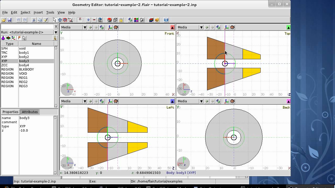This screenshot has height=188, width=335.
Task: Click the eyes (viewer) icon
Action: (x=142, y=20)
